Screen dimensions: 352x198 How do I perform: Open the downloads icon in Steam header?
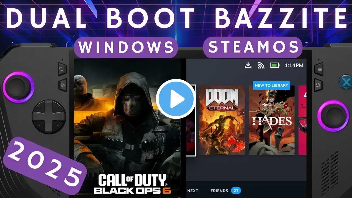(x=248, y=65)
